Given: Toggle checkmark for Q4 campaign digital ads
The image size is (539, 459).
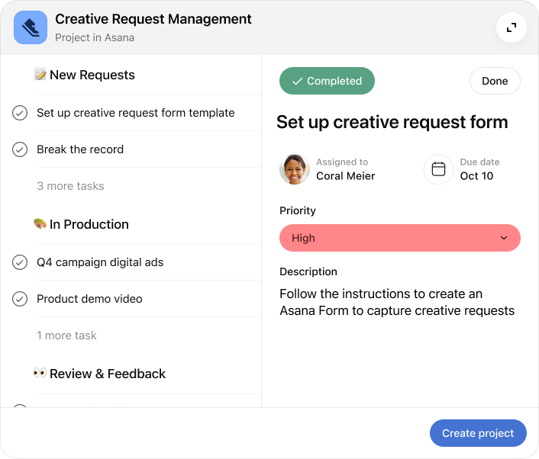Looking at the screenshot, I should [20, 262].
